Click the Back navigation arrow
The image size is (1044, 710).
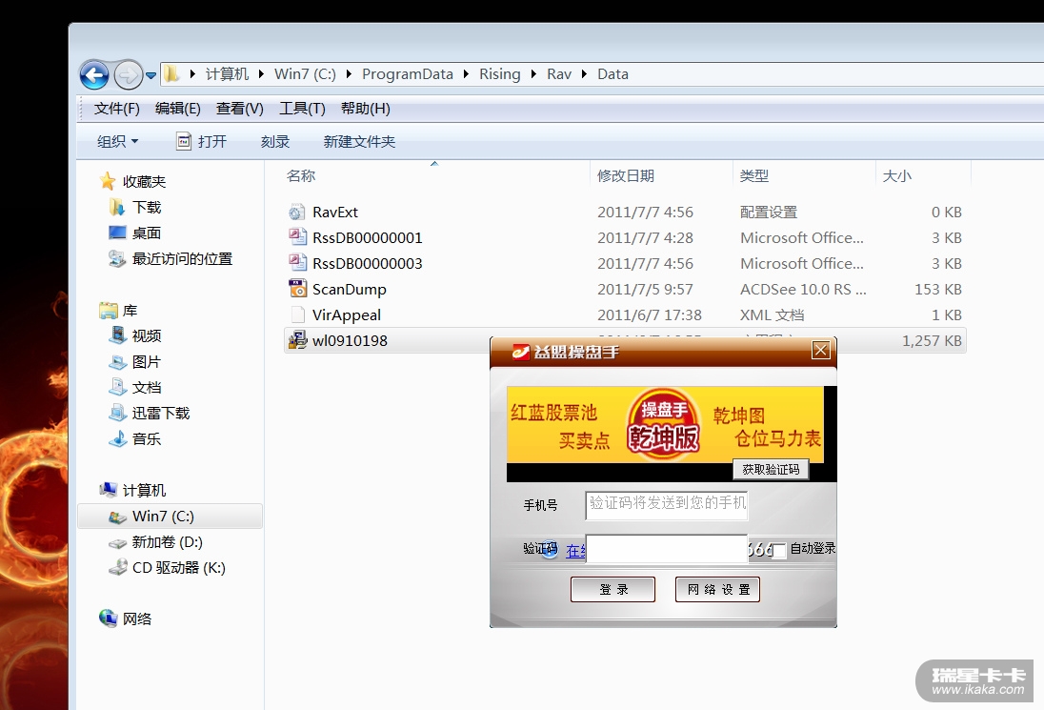[x=94, y=74]
